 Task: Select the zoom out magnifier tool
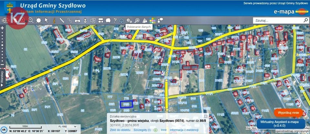pyautogui.click(x=31, y=20)
